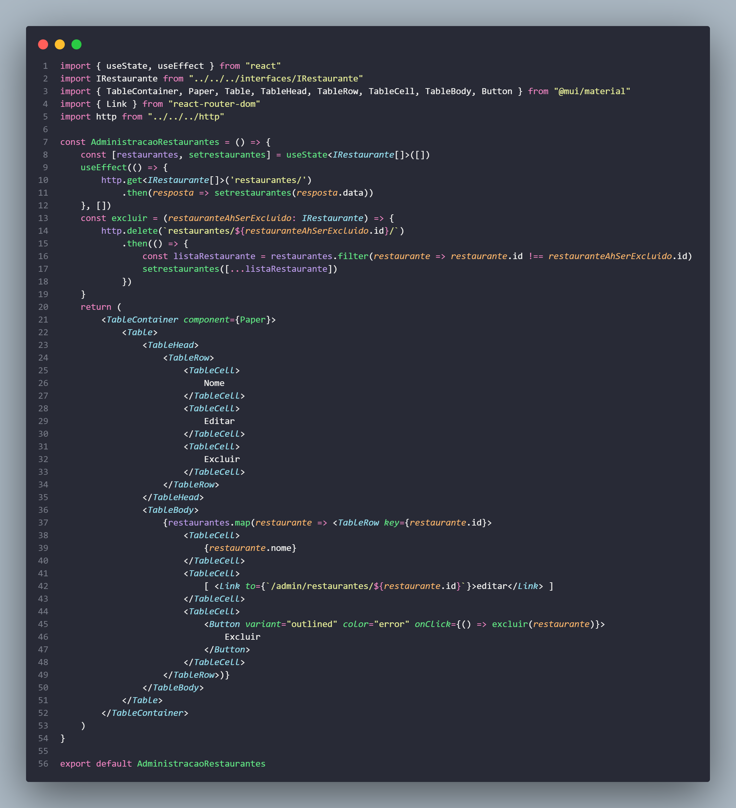Click the 'restaurantes/' string on line 10
Viewport: 736px width, 808px height.
(268, 180)
